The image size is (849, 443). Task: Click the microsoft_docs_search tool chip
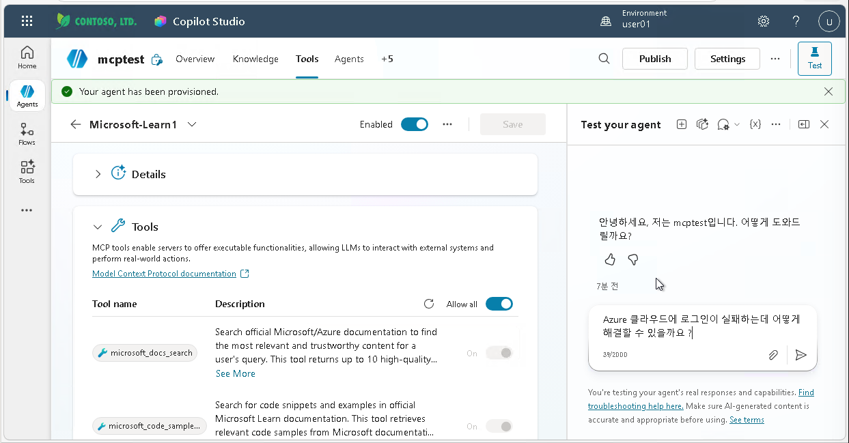(x=145, y=353)
